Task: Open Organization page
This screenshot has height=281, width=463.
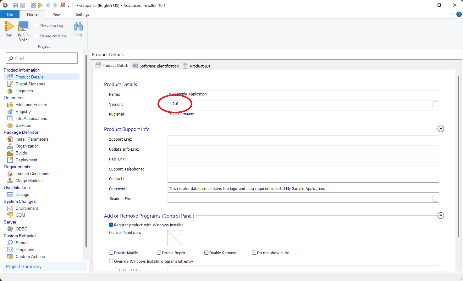Action: 27,146
